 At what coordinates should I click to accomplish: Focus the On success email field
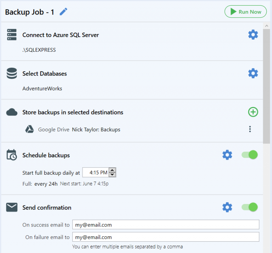pos(166,225)
